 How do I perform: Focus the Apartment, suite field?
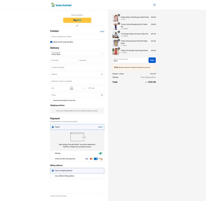[77, 81]
